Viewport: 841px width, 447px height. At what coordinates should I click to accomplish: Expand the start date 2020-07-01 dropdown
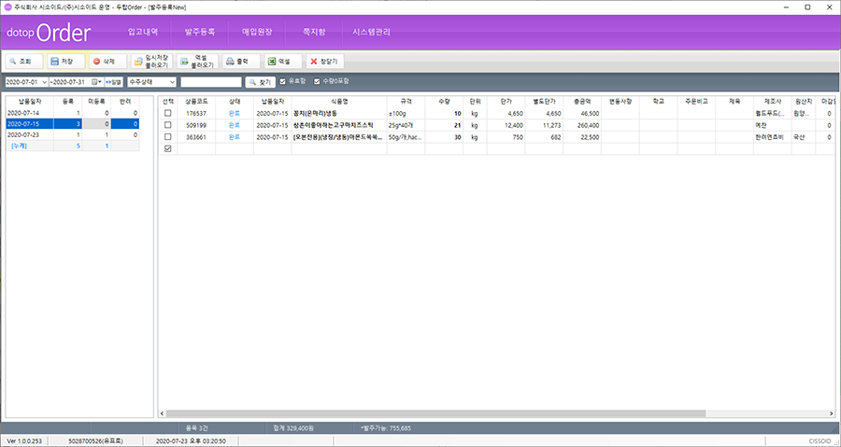(44, 82)
